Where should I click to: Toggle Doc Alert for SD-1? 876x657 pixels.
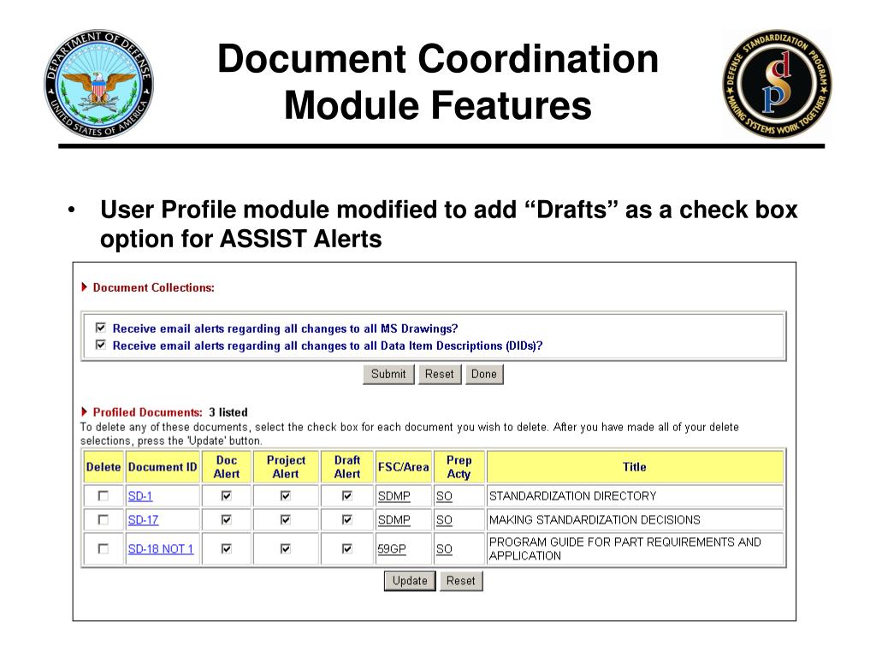(x=226, y=495)
